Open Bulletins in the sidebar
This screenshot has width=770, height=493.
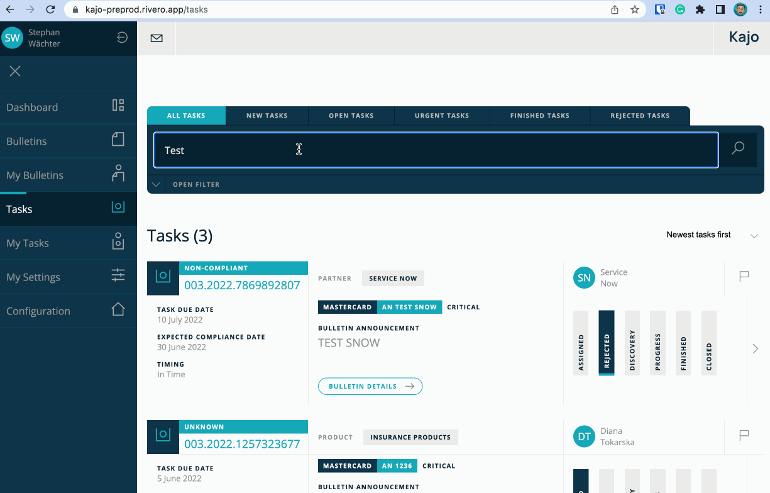[69, 141]
